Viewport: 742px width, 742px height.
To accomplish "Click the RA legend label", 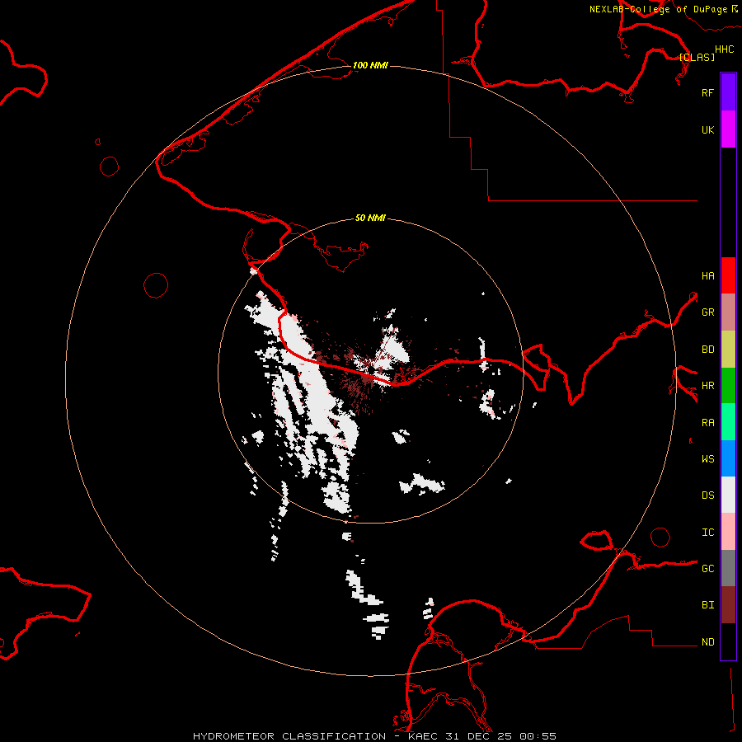I will click(707, 422).
